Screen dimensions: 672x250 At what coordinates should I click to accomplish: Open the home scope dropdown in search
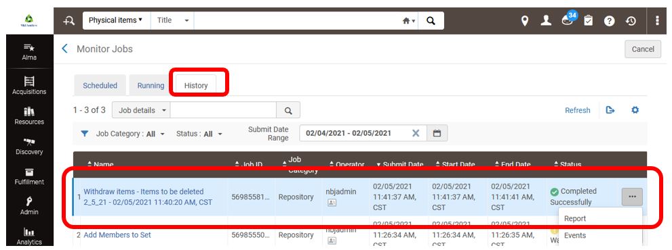409,20
